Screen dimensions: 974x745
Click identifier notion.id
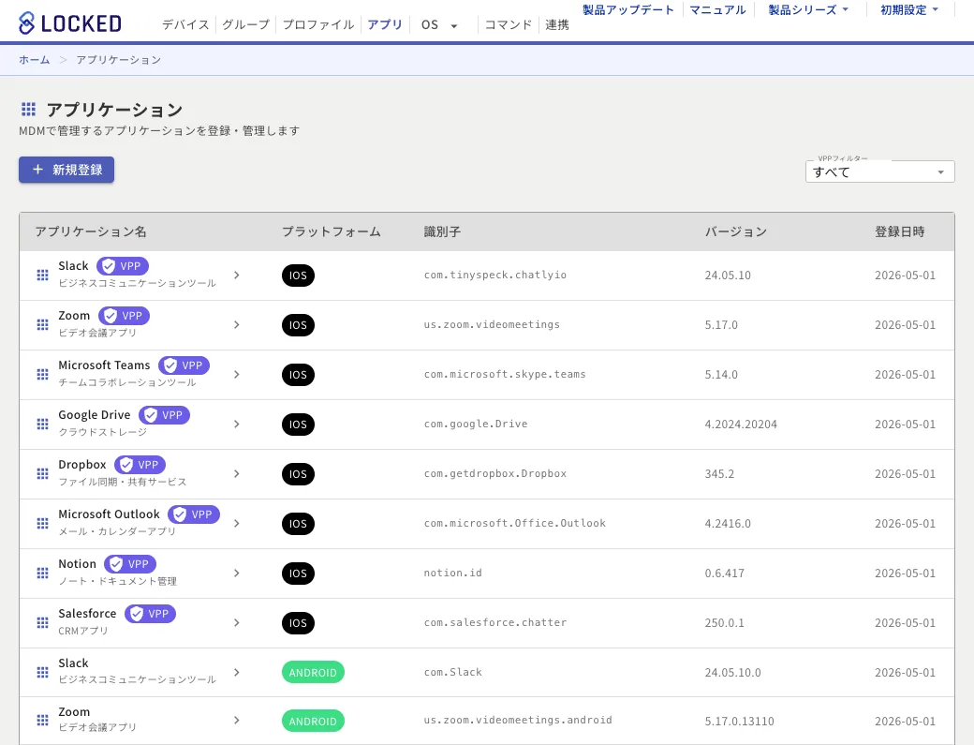453,573
